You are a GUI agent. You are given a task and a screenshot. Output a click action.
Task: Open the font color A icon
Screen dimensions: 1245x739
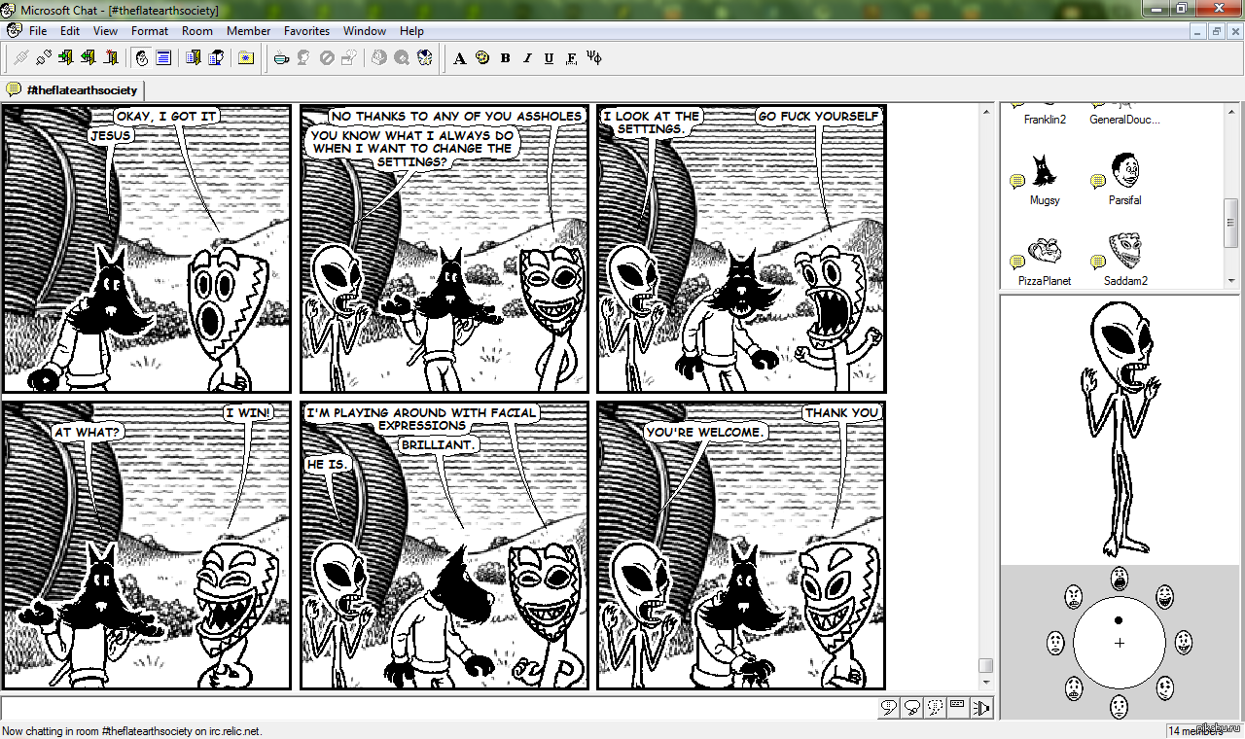pos(460,58)
